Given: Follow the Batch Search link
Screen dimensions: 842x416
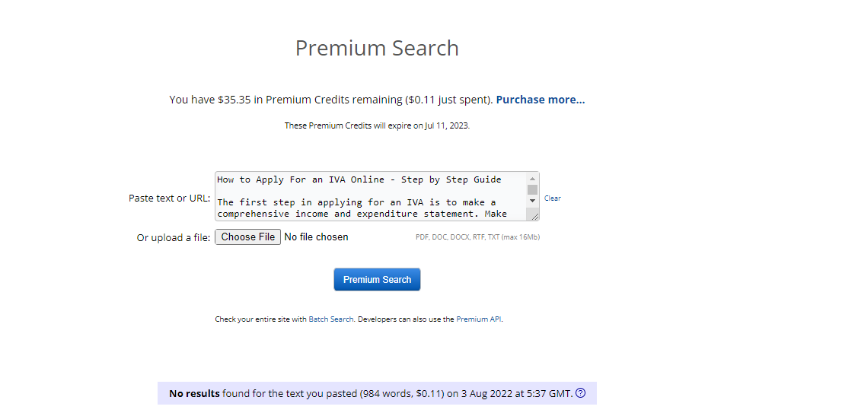Looking at the screenshot, I should click(x=331, y=319).
